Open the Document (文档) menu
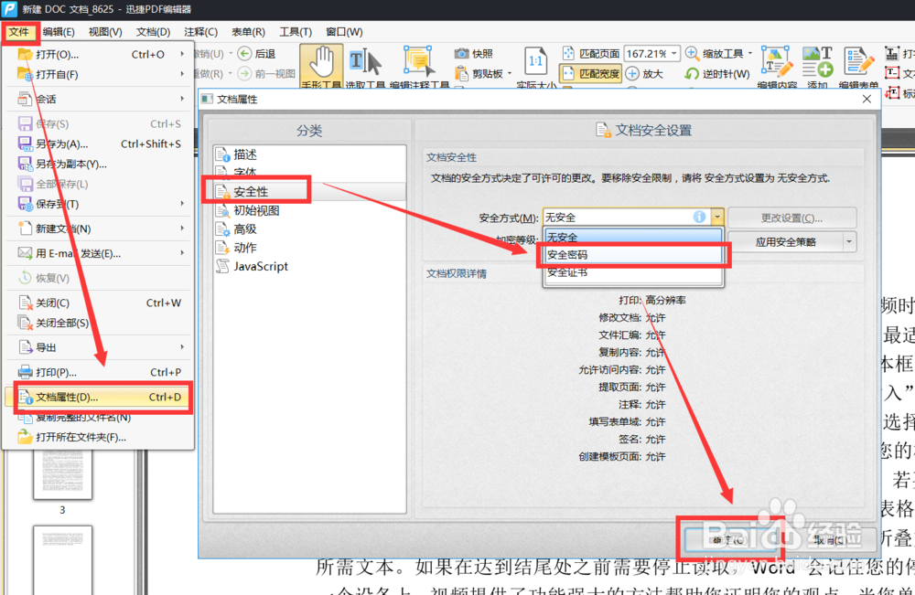The width and height of the screenshot is (915, 595). (153, 32)
